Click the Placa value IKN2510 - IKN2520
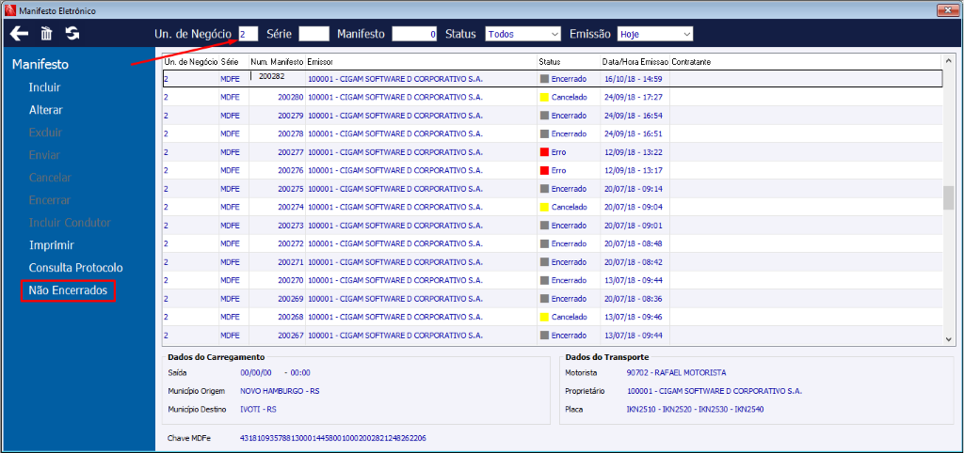The image size is (964, 453). tap(695, 409)
